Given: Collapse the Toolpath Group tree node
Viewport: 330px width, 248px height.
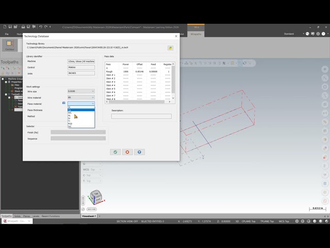Looking at the screenshot, I should tap(6, 94).
